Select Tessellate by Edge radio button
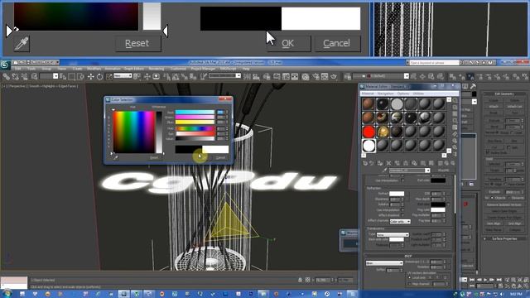The height and width of the screenshot is (298, 530). tap(493, 184)
